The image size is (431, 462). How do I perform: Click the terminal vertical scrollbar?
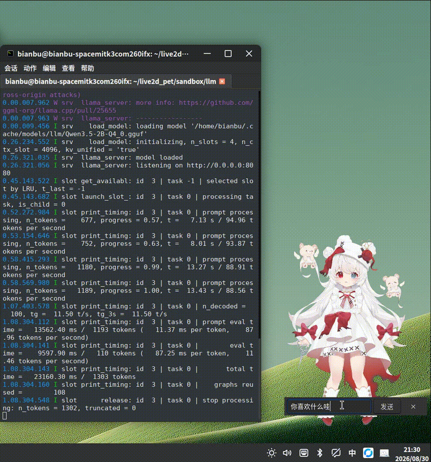(259, 215)
